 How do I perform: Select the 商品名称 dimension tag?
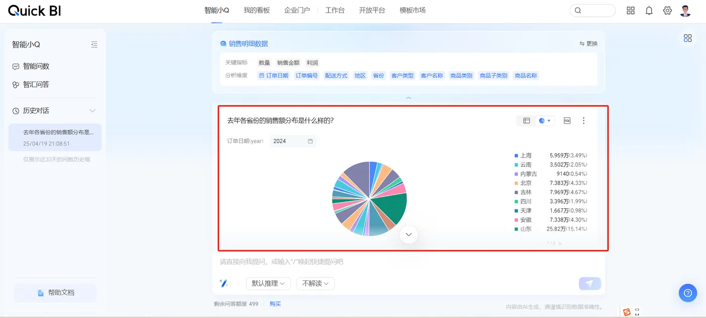526,75
